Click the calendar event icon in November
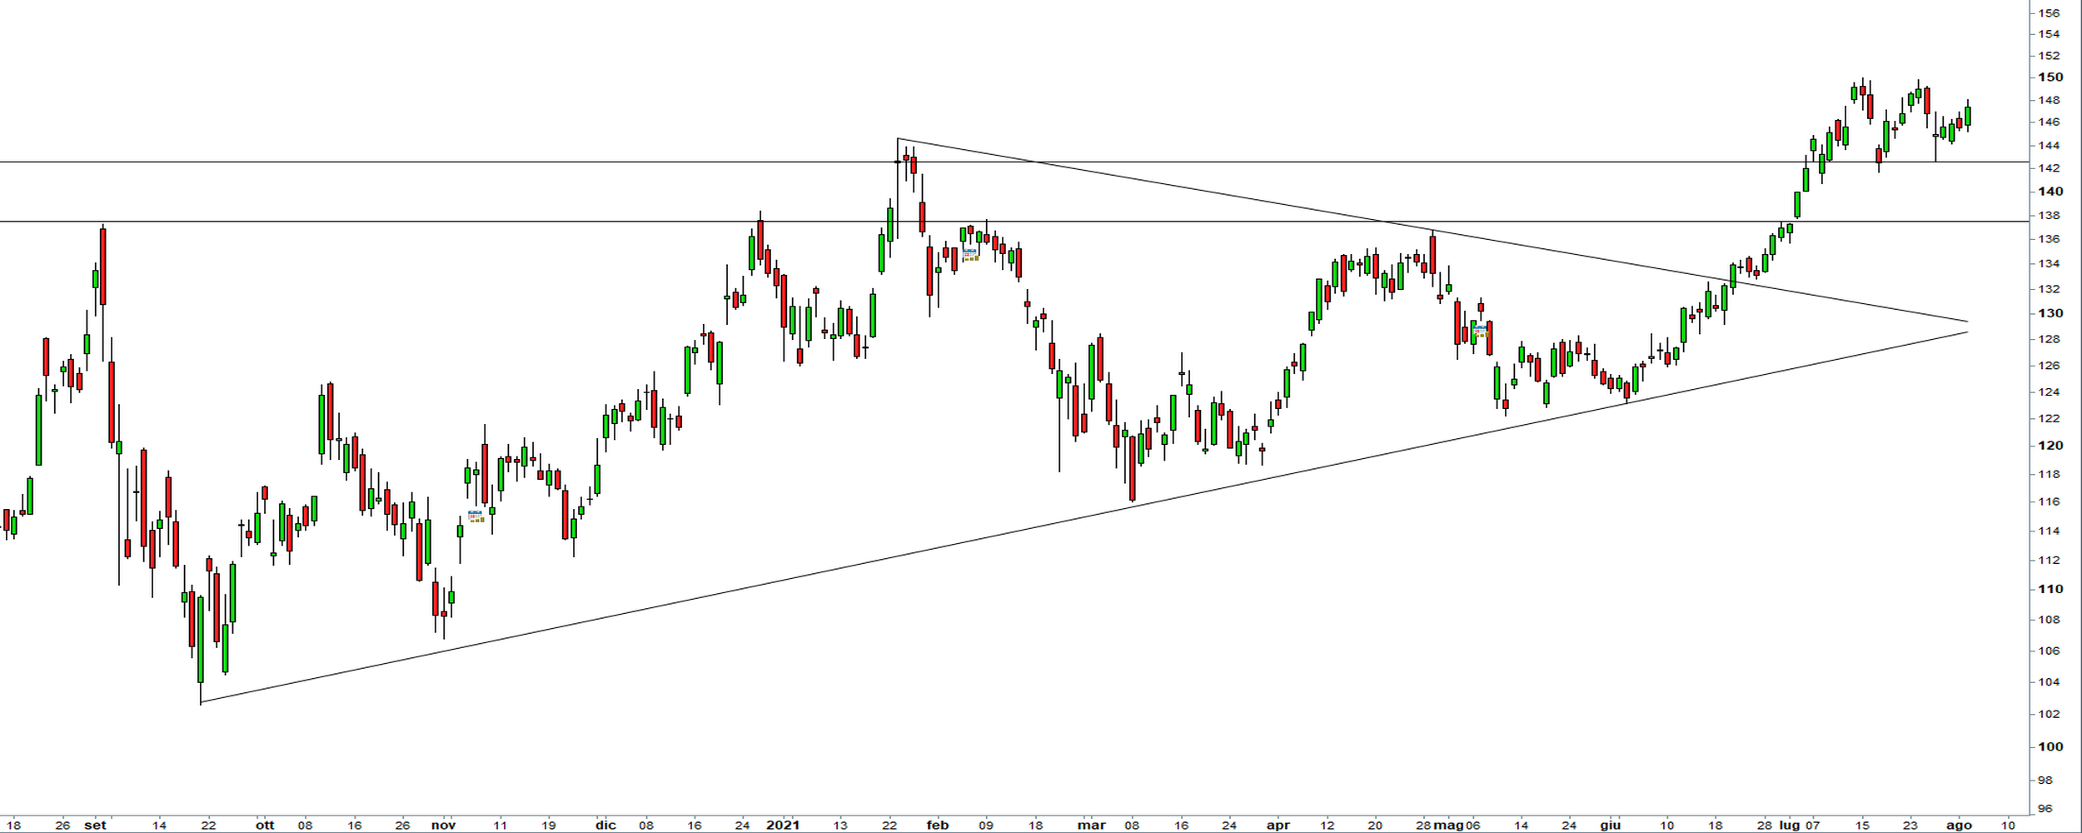Screen dimensions: 2082x833 [x=476, y=516]
